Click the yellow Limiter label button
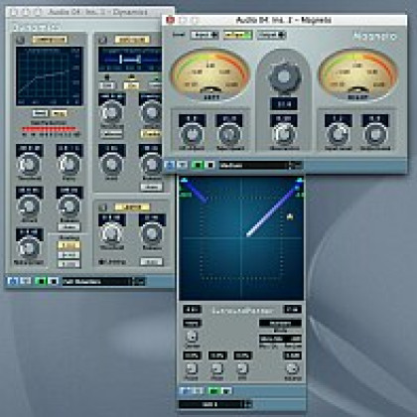 132,208
